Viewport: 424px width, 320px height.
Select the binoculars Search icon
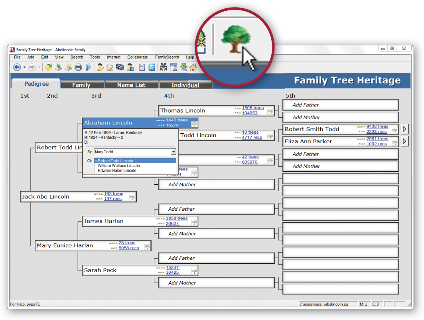[164, 67]
